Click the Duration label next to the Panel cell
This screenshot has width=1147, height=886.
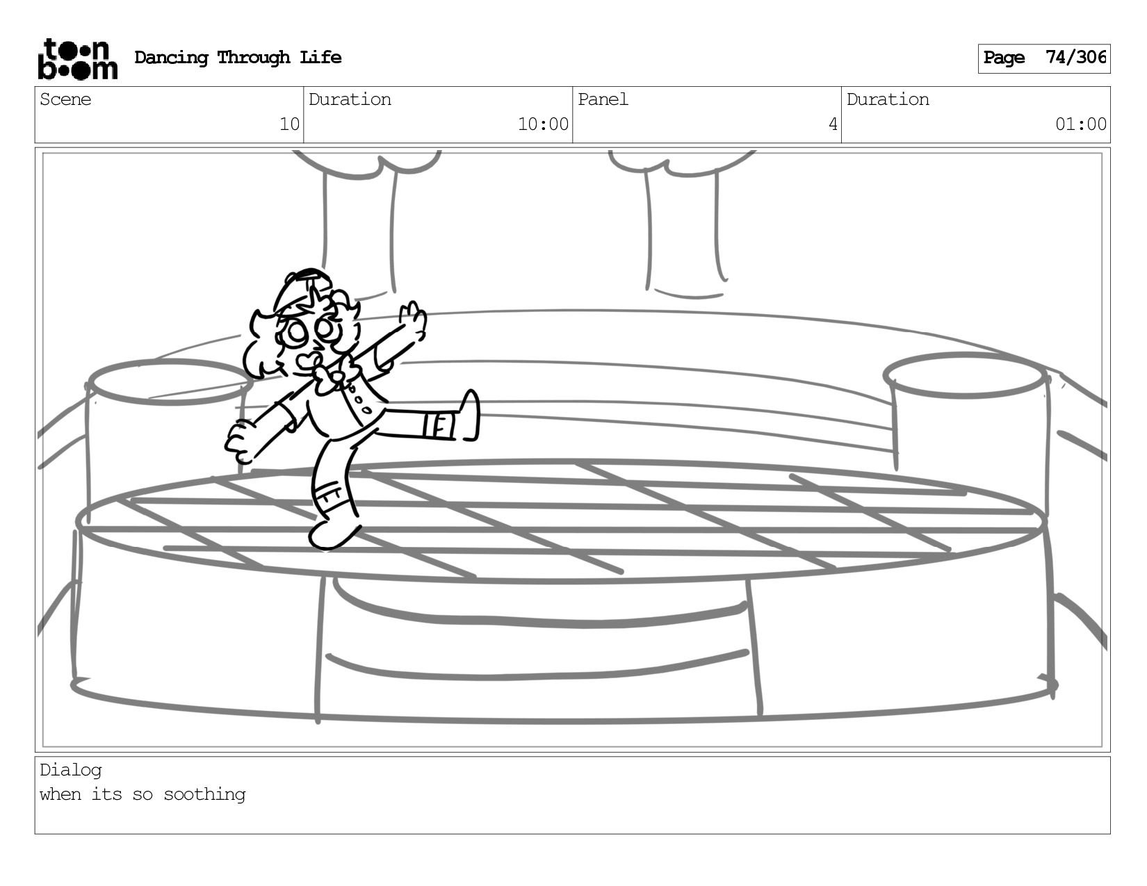(x=888, y=99)
